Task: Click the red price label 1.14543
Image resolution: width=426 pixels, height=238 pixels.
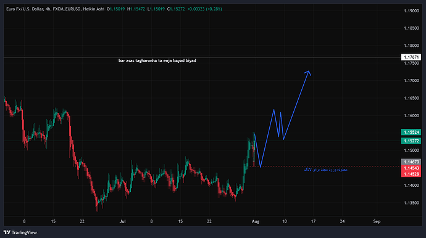Action: (411, 168)
